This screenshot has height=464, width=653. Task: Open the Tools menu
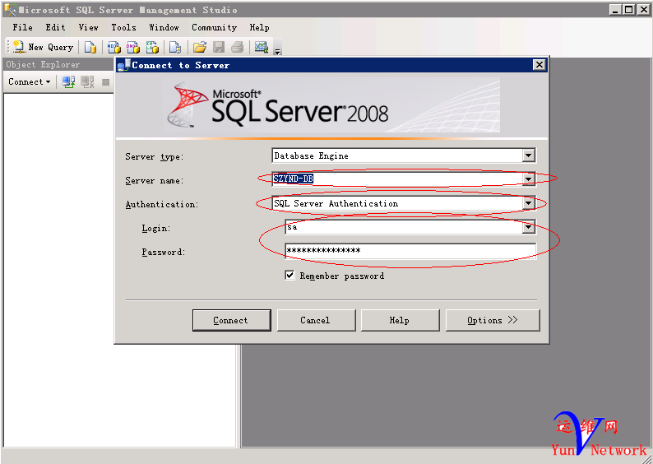click(123, 27)
